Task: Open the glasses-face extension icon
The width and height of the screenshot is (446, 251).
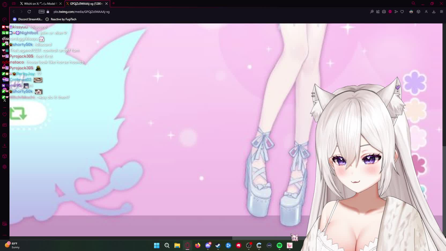Action: point(411,12)
